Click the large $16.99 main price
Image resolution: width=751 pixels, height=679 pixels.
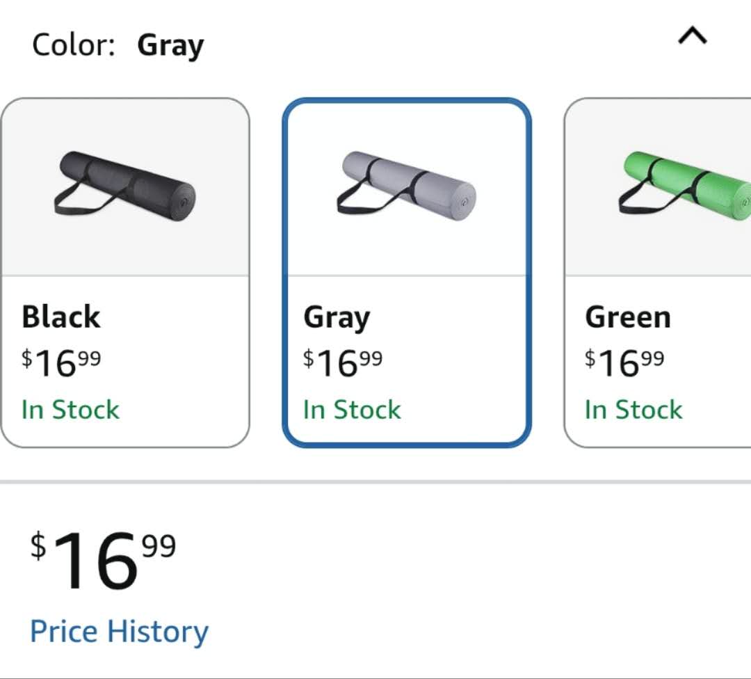click(103, 561)
